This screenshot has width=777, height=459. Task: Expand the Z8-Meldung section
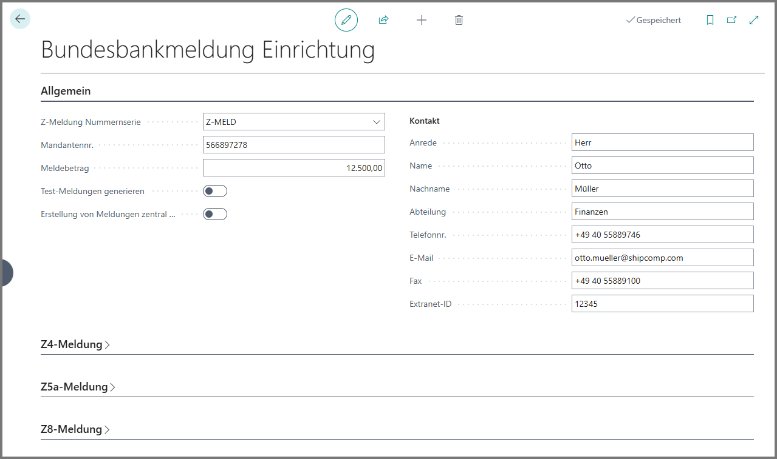[x=75, y=429]
